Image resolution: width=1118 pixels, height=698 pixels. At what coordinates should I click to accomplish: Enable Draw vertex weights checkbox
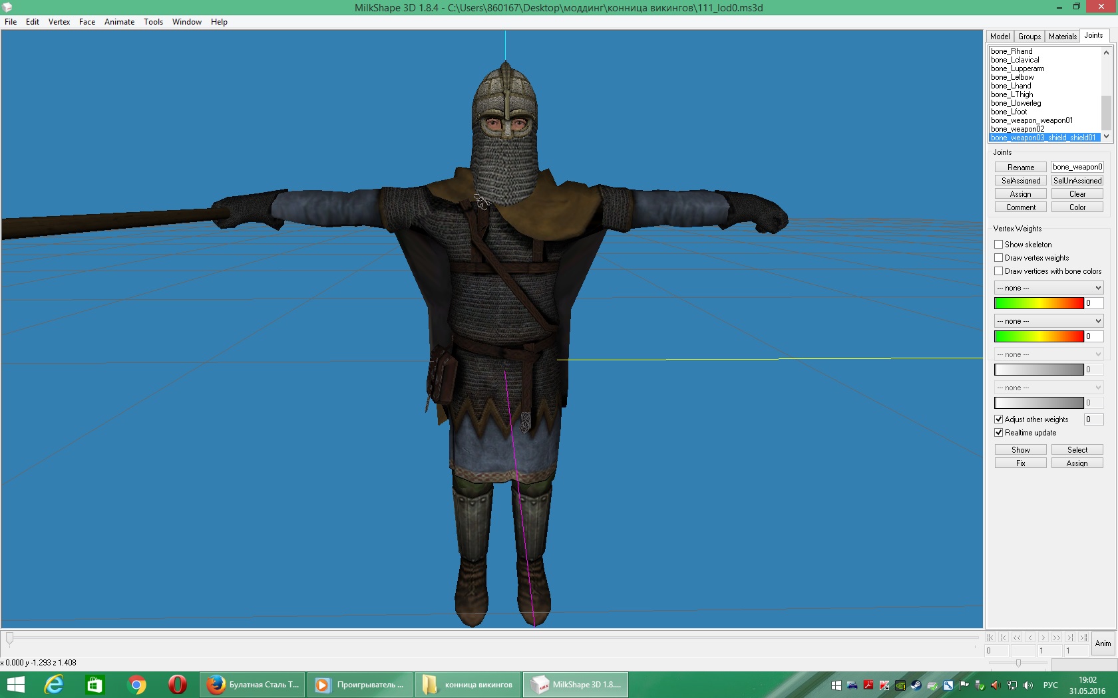click(998, 258)
